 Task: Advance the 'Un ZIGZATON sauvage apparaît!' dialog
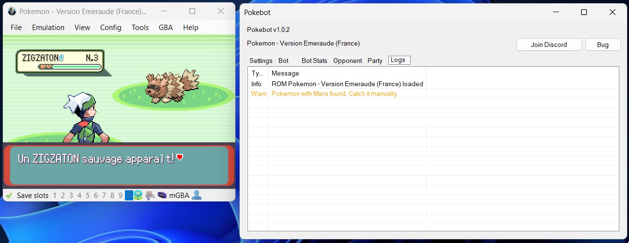[x=119, y=165]
